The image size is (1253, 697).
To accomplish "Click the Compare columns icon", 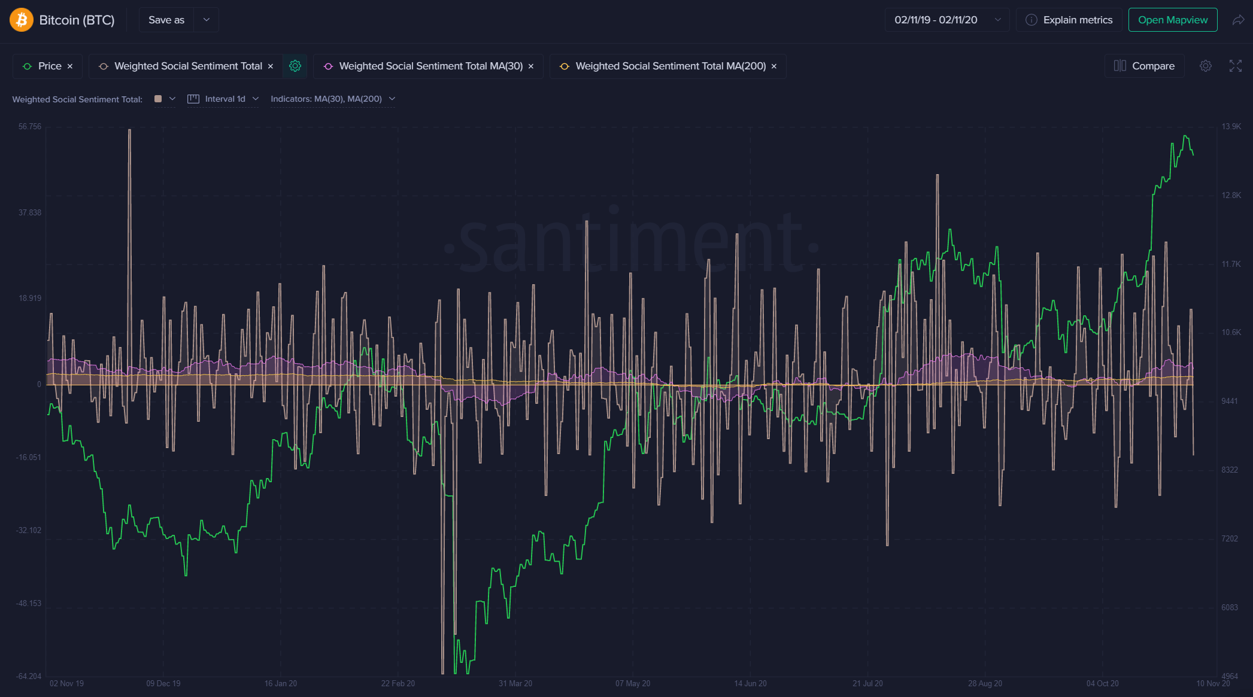I will 1119,66.
